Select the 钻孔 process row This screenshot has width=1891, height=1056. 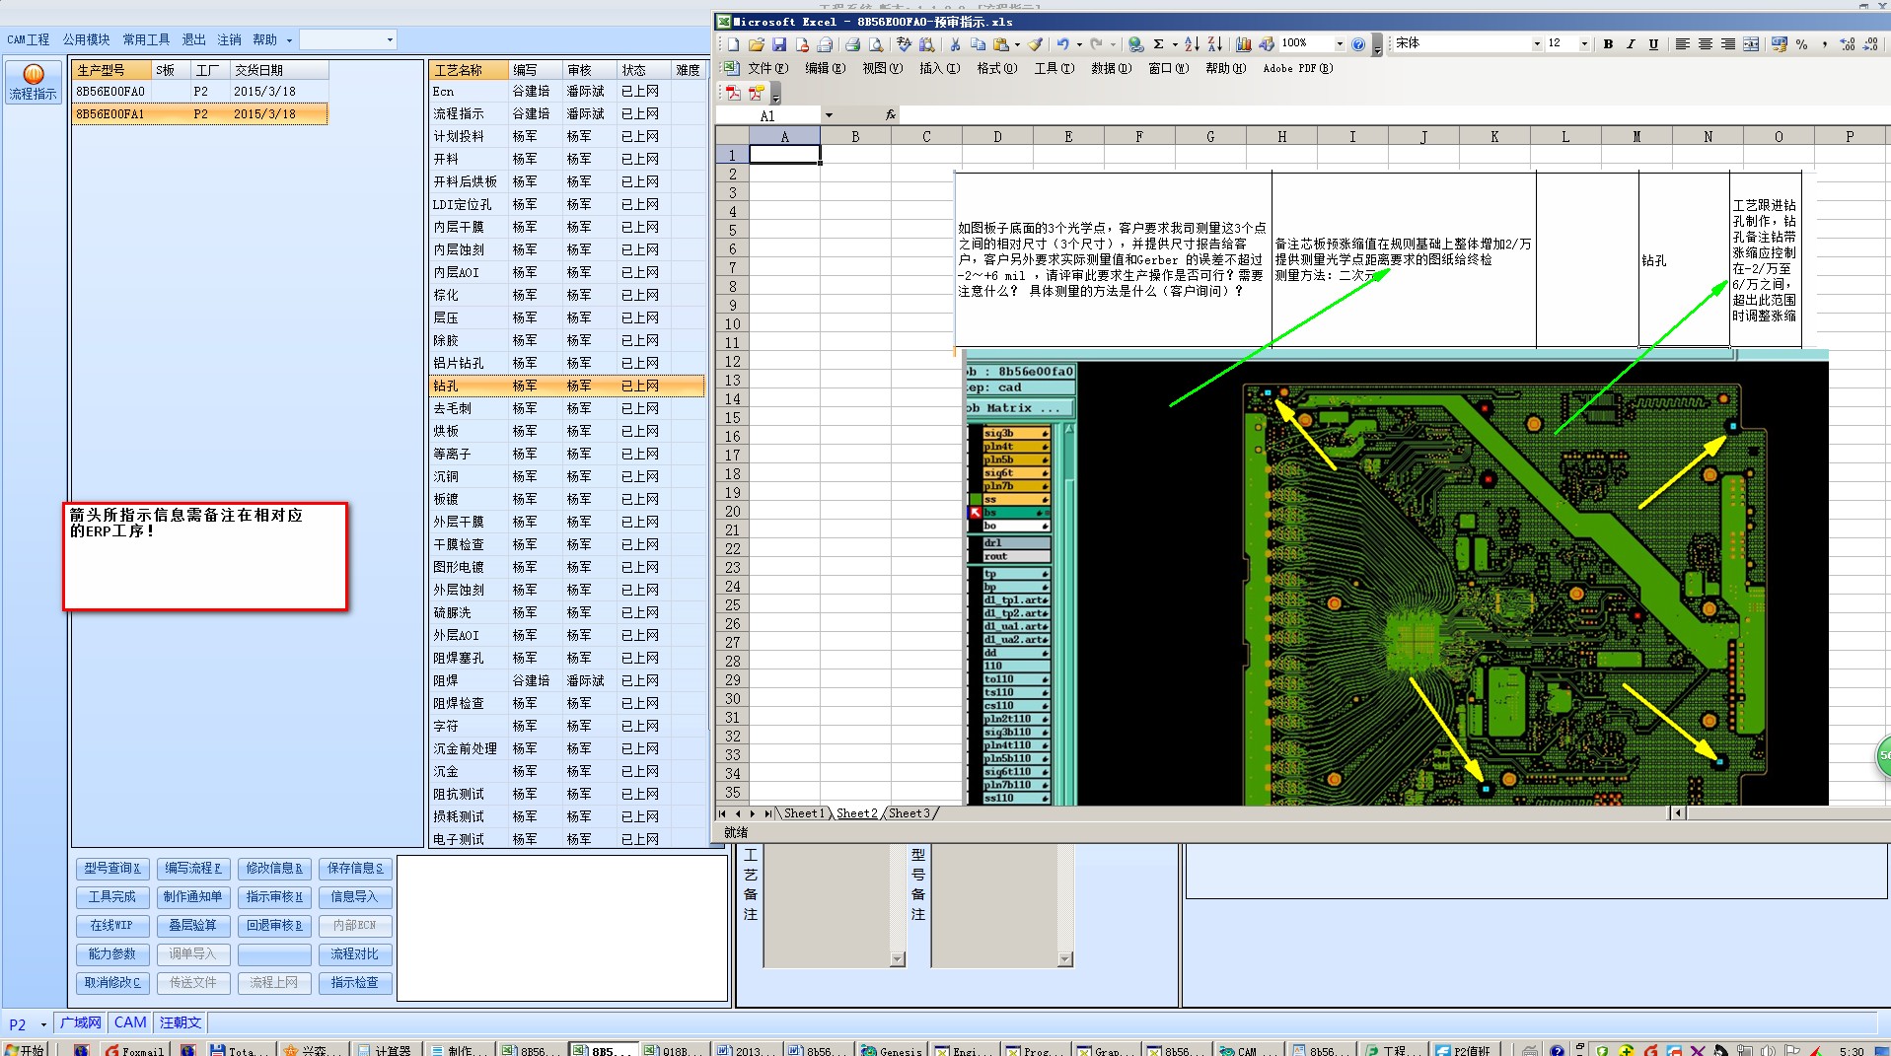(x=567, y=386)
